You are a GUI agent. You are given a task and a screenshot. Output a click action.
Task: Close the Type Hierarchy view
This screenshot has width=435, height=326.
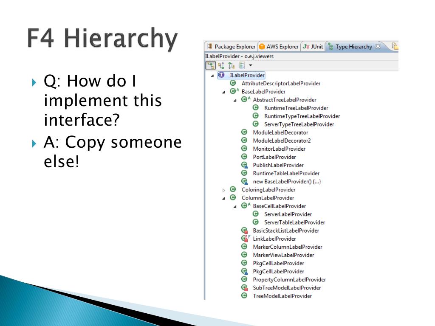tap(378, 46)
